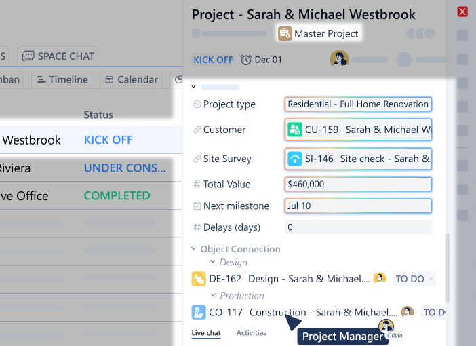Click the avatar next to DE-162 Design row
Viewport: 476px width, 346px height.
(380, 279)
